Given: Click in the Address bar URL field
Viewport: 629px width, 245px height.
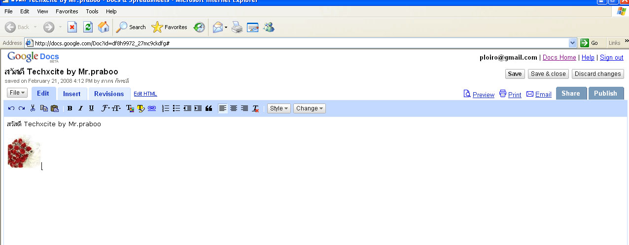Looking at the screenshot, I should pos(300,43).
